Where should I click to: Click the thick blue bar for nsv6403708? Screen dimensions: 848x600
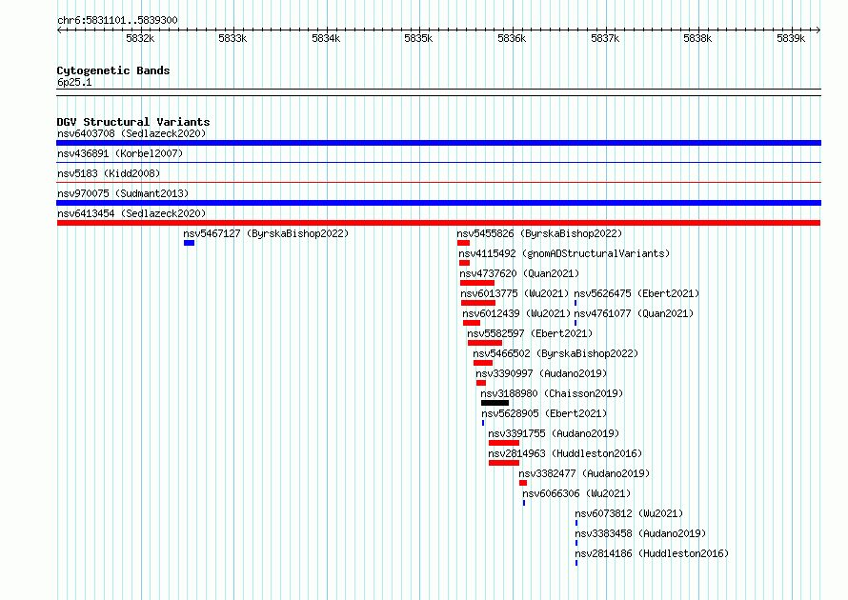438,143
